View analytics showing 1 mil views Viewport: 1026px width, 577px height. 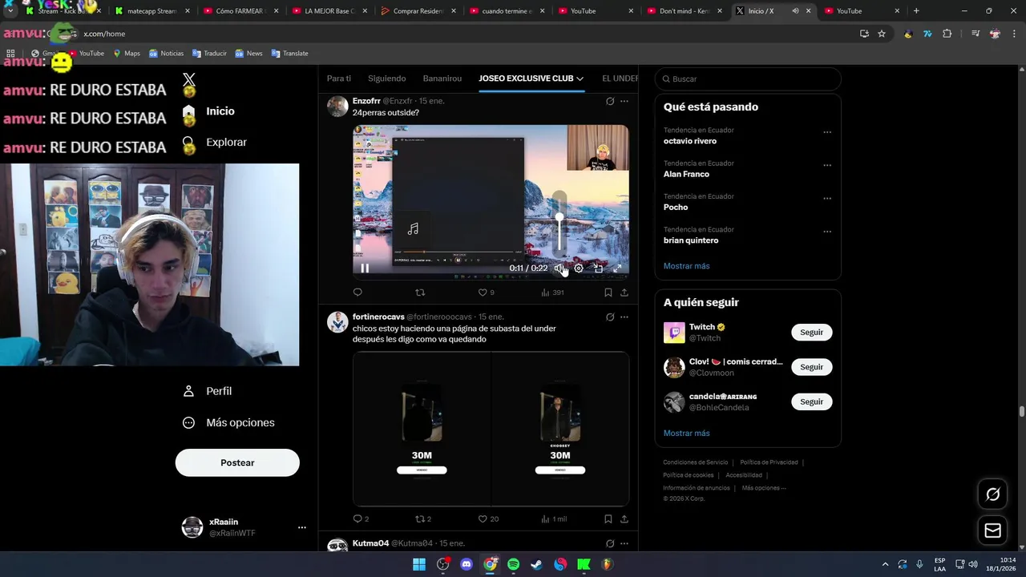(554, 518)
